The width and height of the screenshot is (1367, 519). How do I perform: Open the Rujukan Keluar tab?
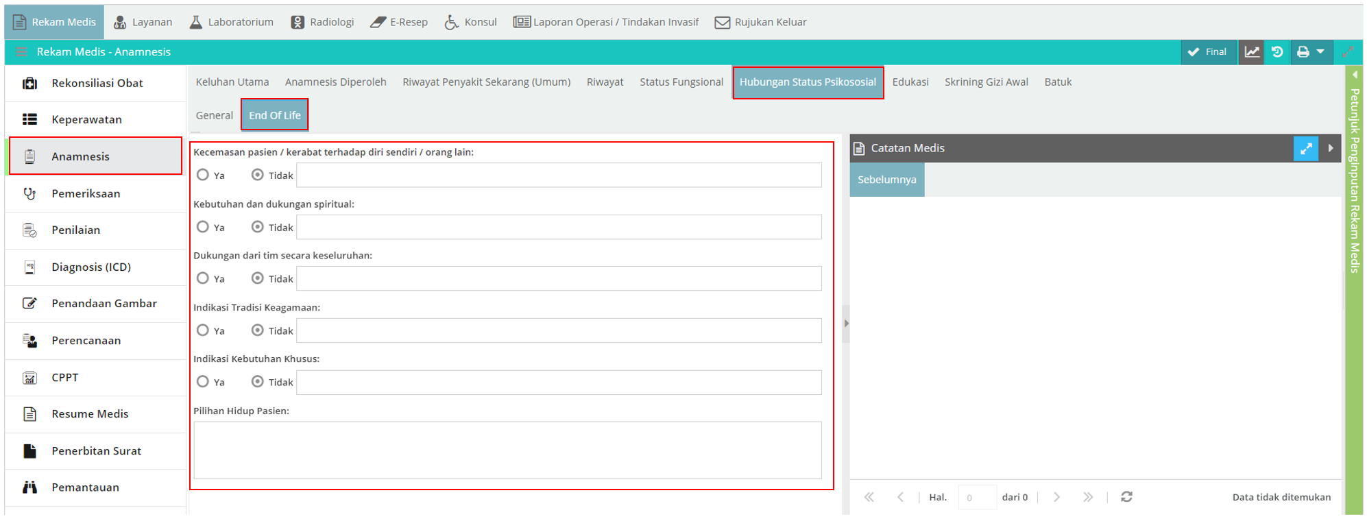(761, 22)
